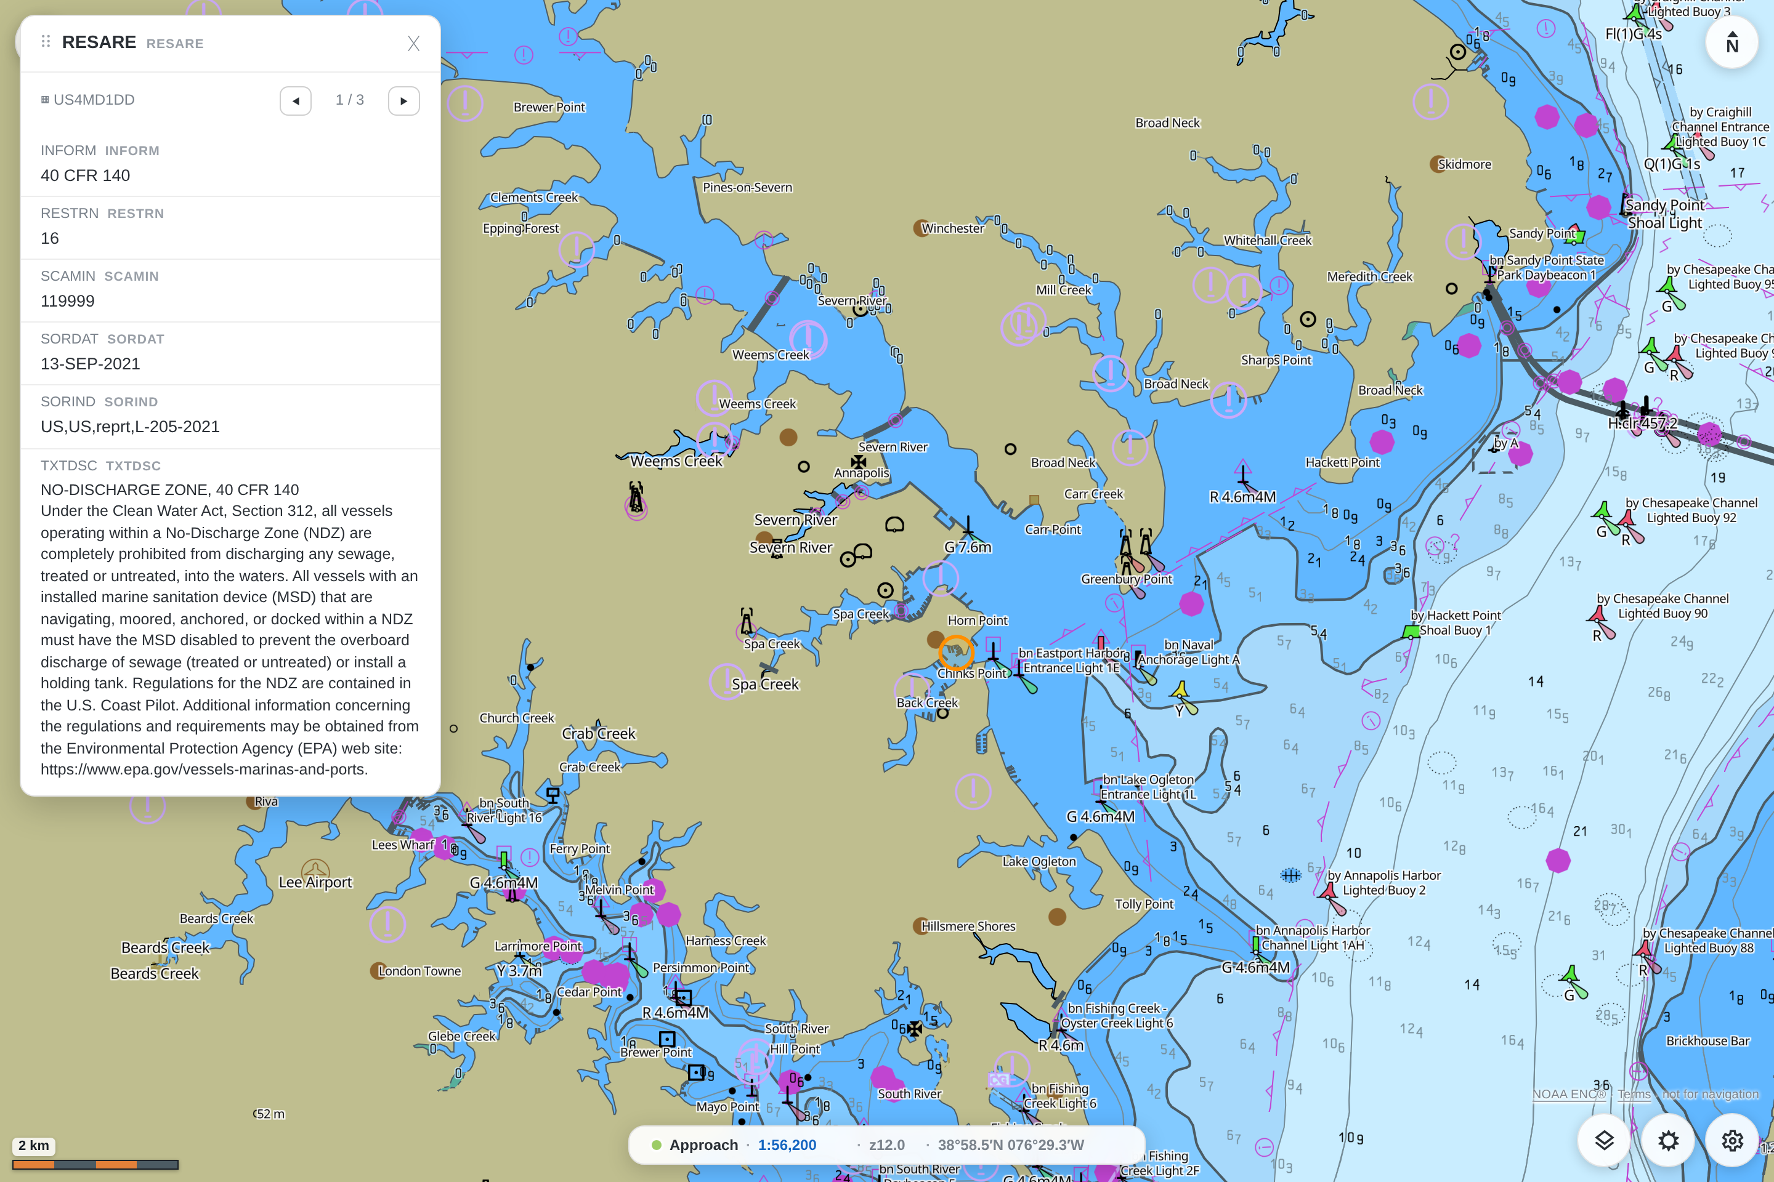
Task: Click the z12.0 zoom level text
Action: pos(886,1145)
